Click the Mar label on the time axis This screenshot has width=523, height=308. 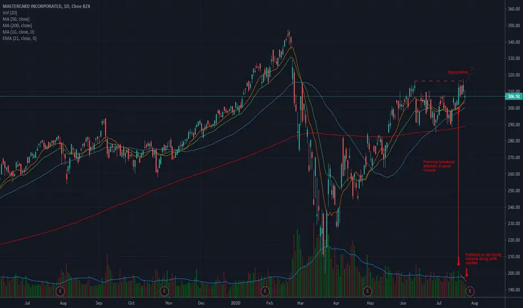point(301,303)
